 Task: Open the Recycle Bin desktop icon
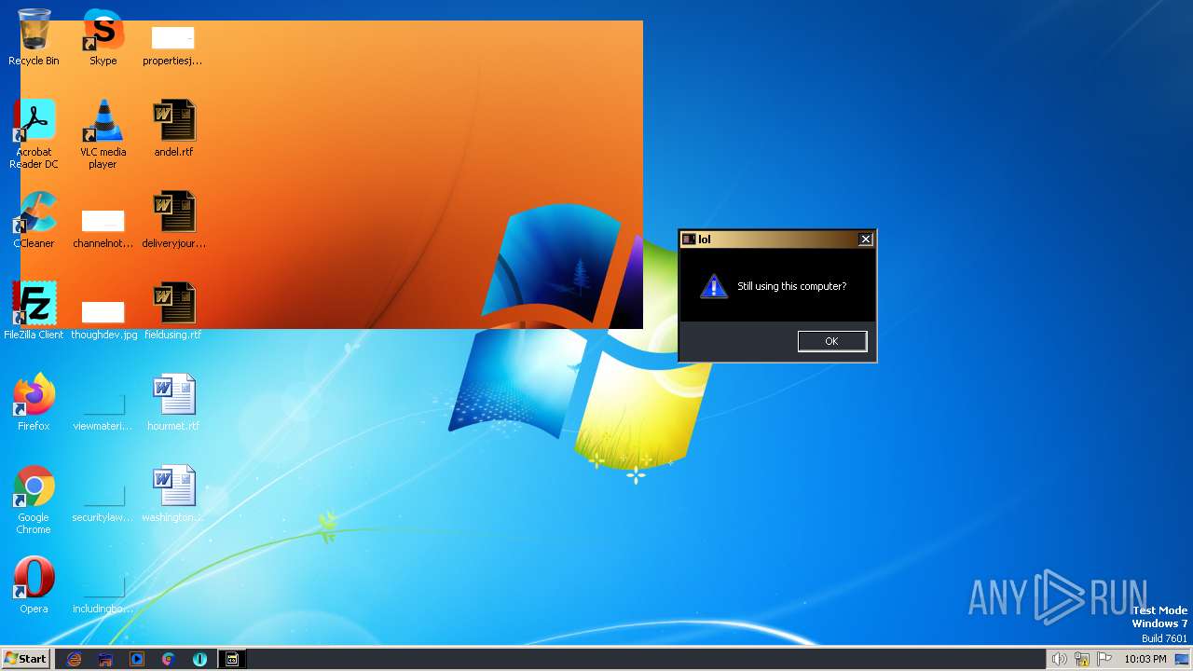pos(34,37)
